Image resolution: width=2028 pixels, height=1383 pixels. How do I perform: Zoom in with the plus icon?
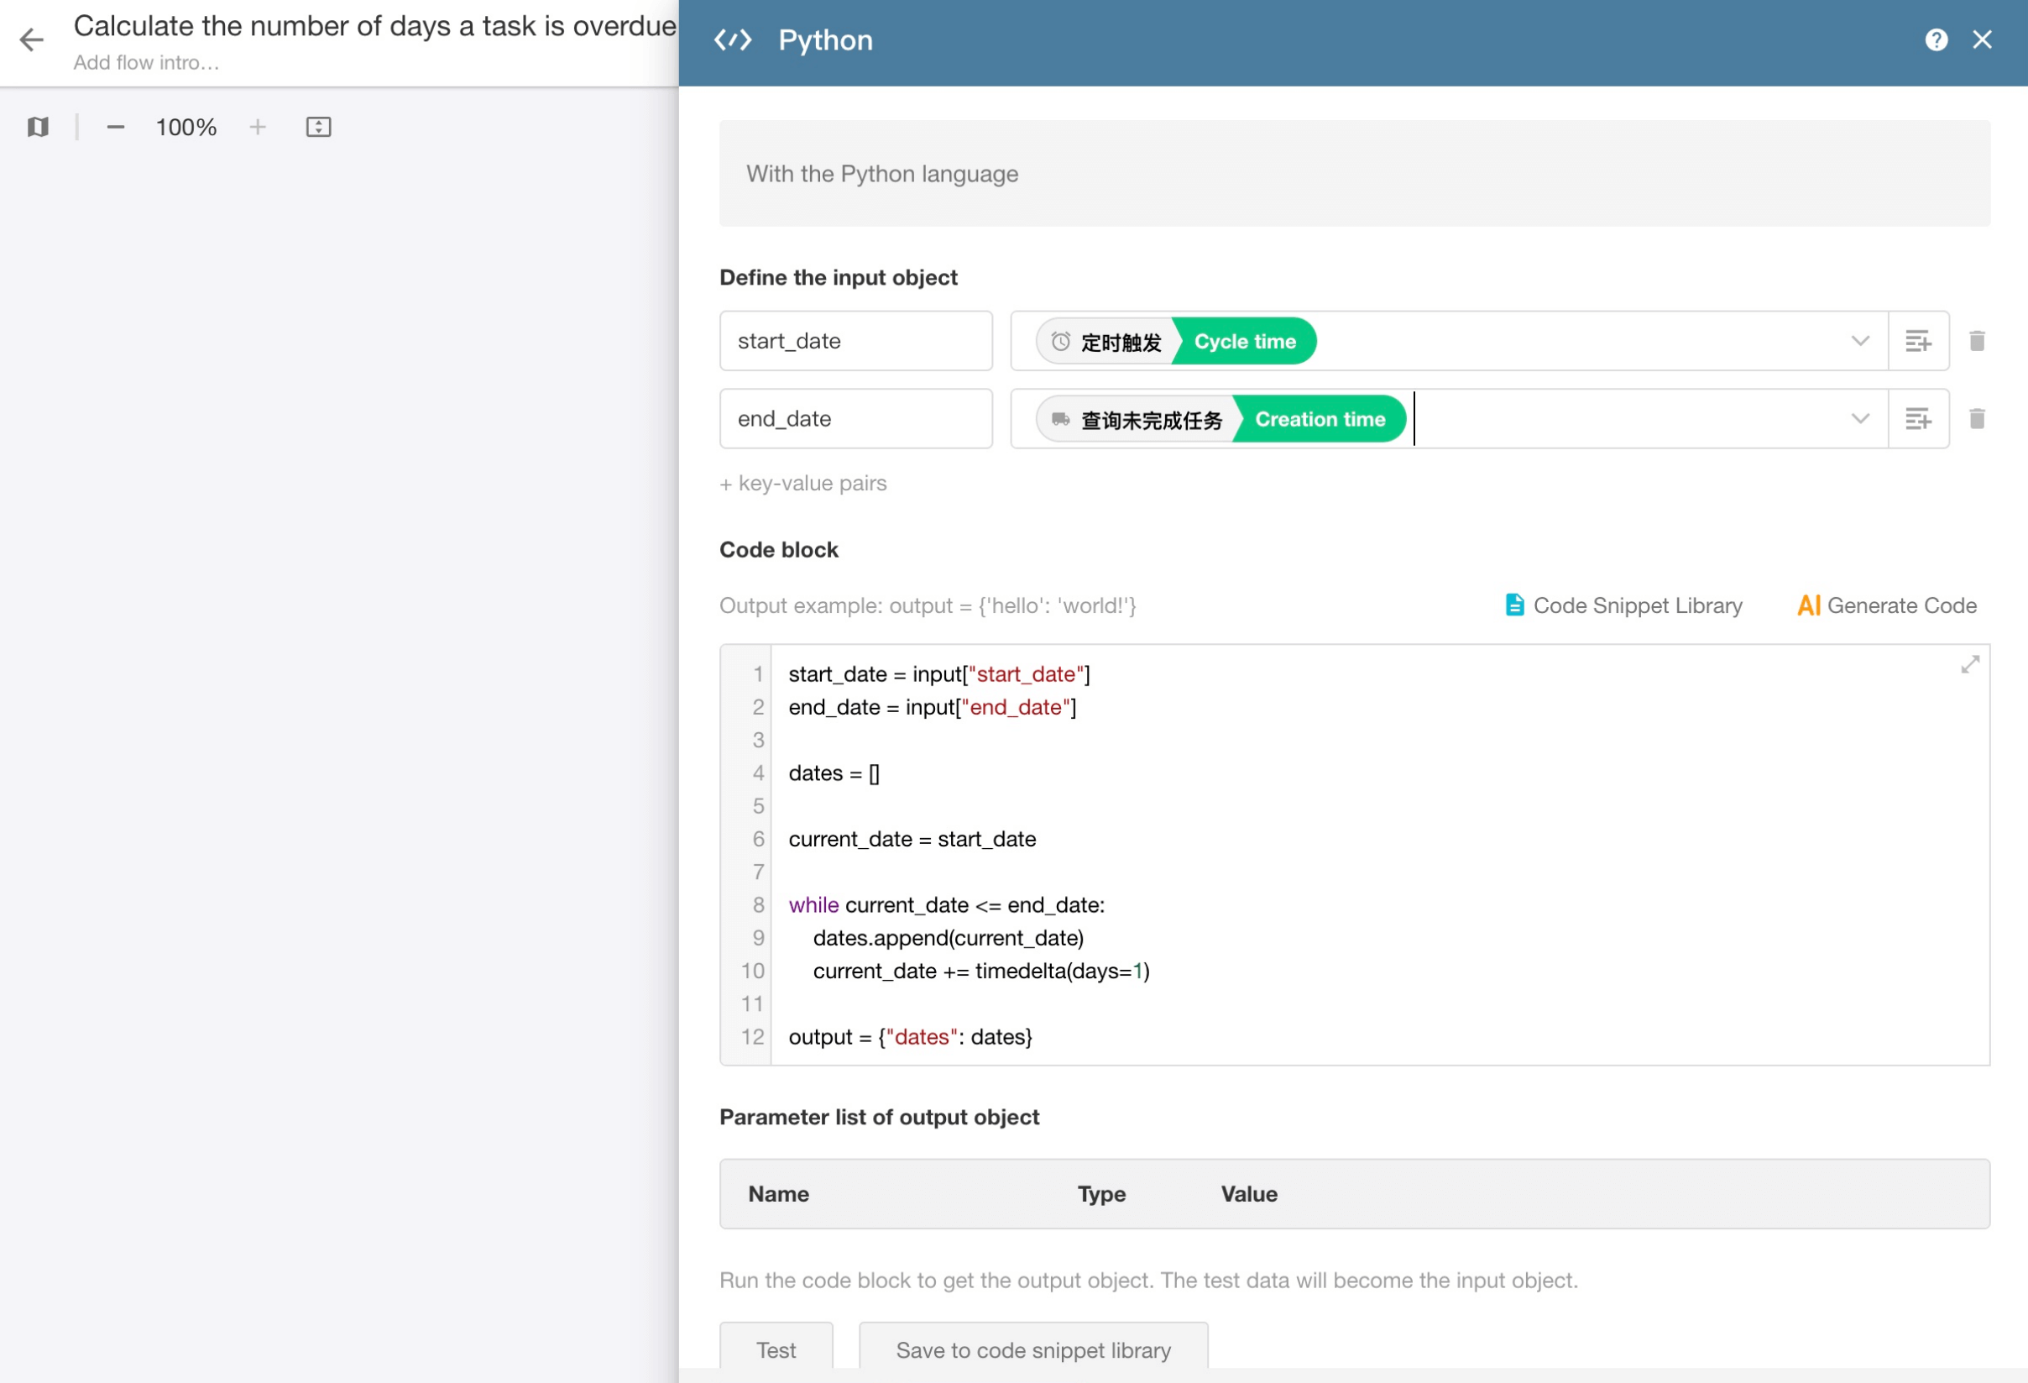click(x=258, y=128)
